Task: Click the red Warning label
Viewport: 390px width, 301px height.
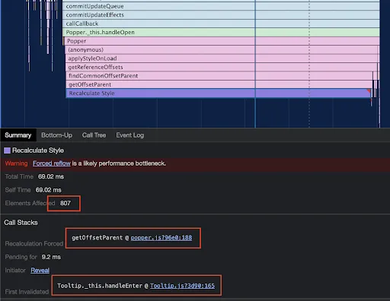Action: (16, 163)
